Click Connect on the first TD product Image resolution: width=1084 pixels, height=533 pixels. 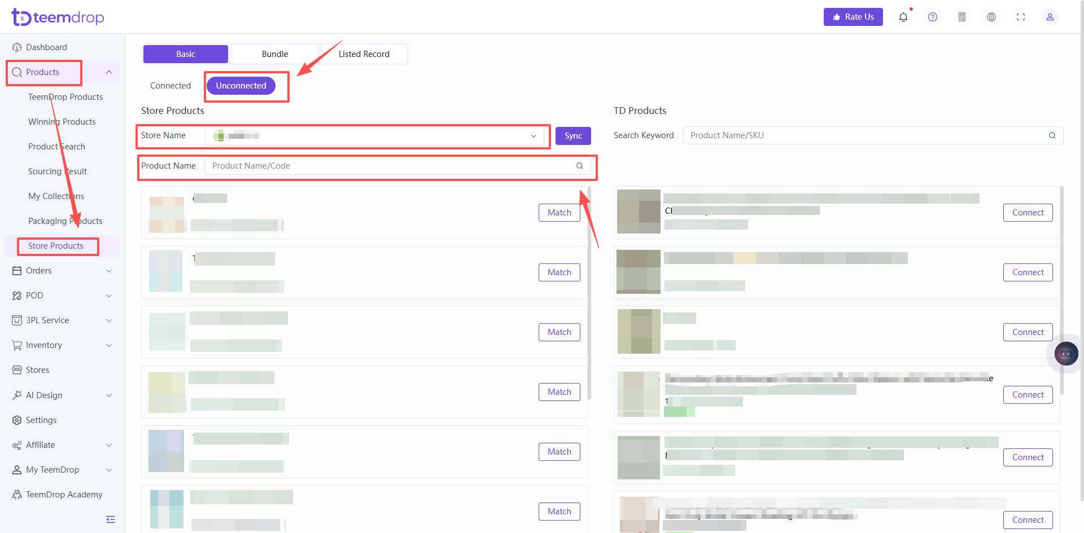click(x=1028, y=213)
